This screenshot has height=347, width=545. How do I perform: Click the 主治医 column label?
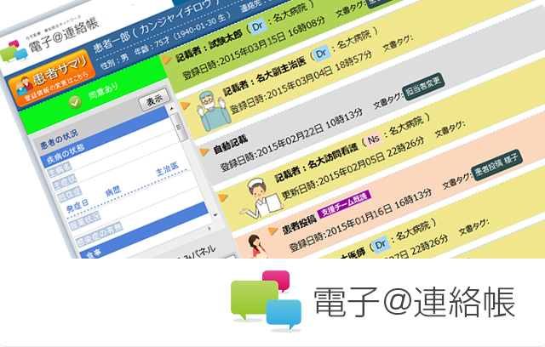pyautogui.click(x=167, y=170)
